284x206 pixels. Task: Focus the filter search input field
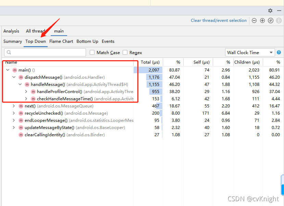[45, 52]
